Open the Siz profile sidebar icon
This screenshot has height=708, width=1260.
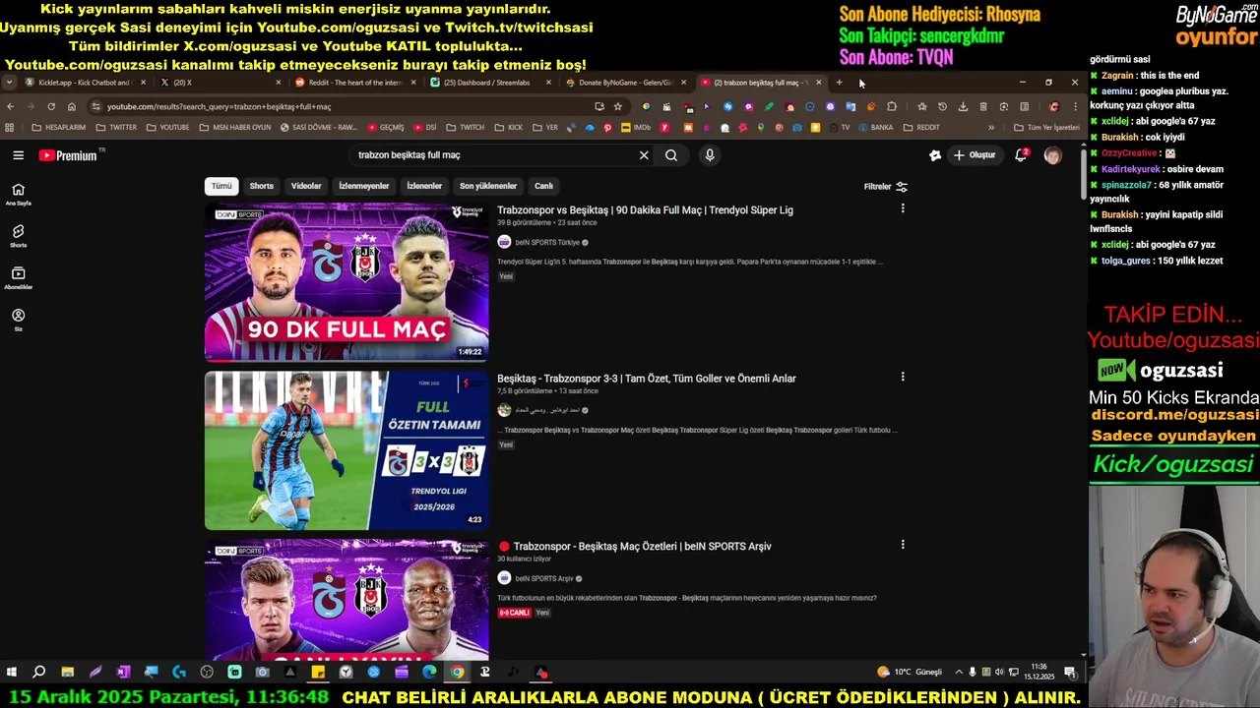coord(18,320)
